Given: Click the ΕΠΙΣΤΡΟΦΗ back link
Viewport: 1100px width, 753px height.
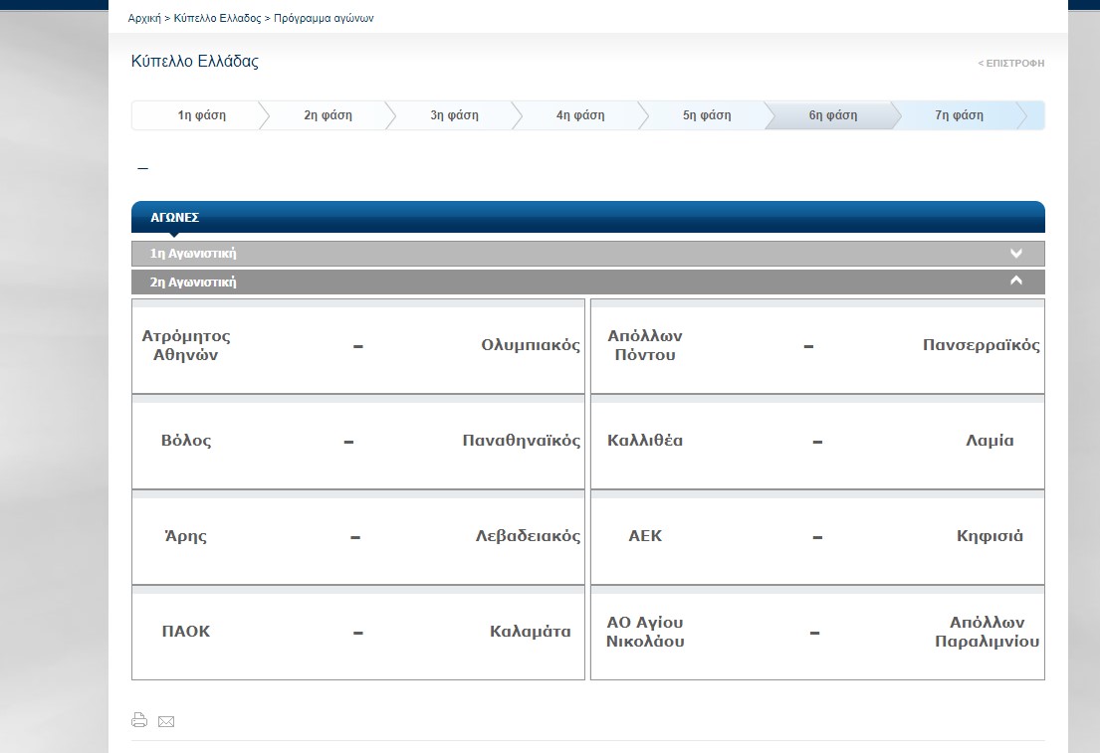Looking at the screenshot, I should 1011,63.
